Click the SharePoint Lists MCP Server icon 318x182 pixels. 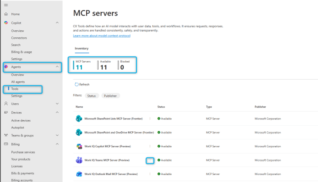(x=79, y=119)
